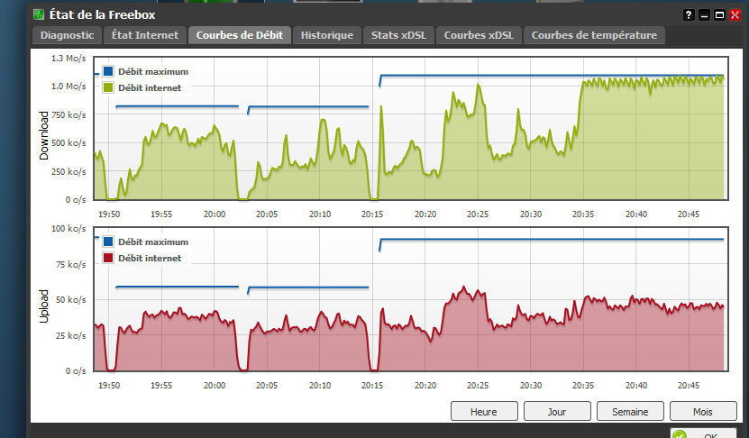Click the 20:15 label under Download chart
This screenshot has width=749, height=438.
pos(372,214)
